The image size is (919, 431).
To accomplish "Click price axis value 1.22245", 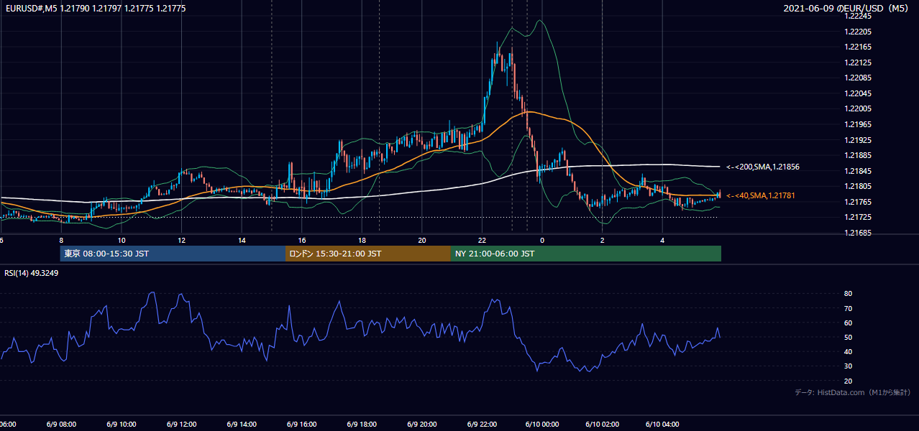I will pos(856,16).
